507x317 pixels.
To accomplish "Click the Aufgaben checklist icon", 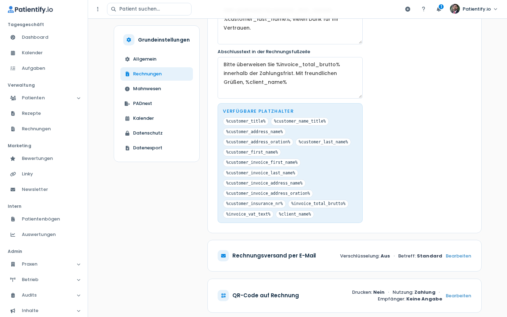I will (x=13, y=68).
